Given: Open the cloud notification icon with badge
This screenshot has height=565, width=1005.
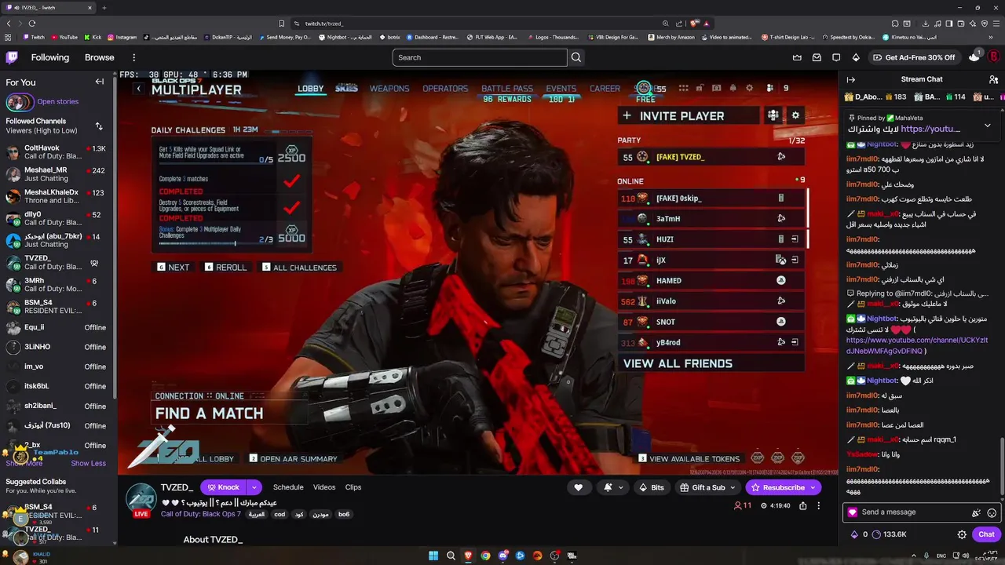Looking at the screenshot, I should (974, 56).
